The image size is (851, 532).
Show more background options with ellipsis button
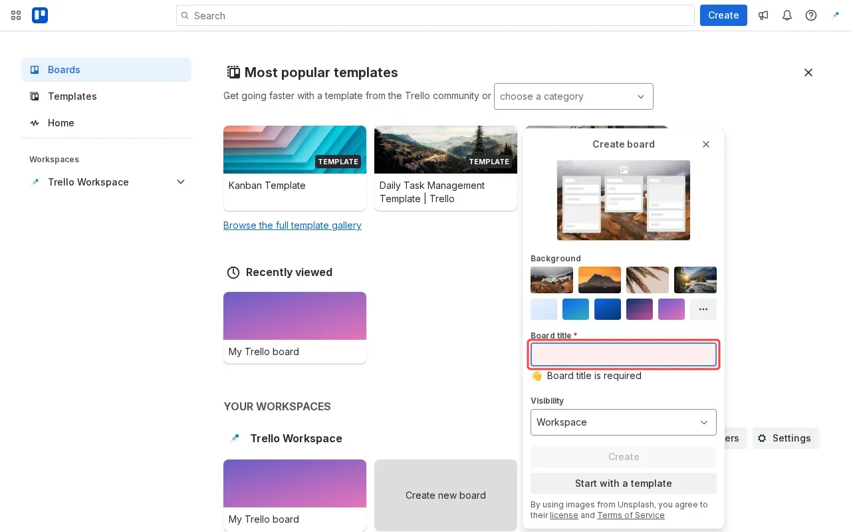(x=703, y=309)
